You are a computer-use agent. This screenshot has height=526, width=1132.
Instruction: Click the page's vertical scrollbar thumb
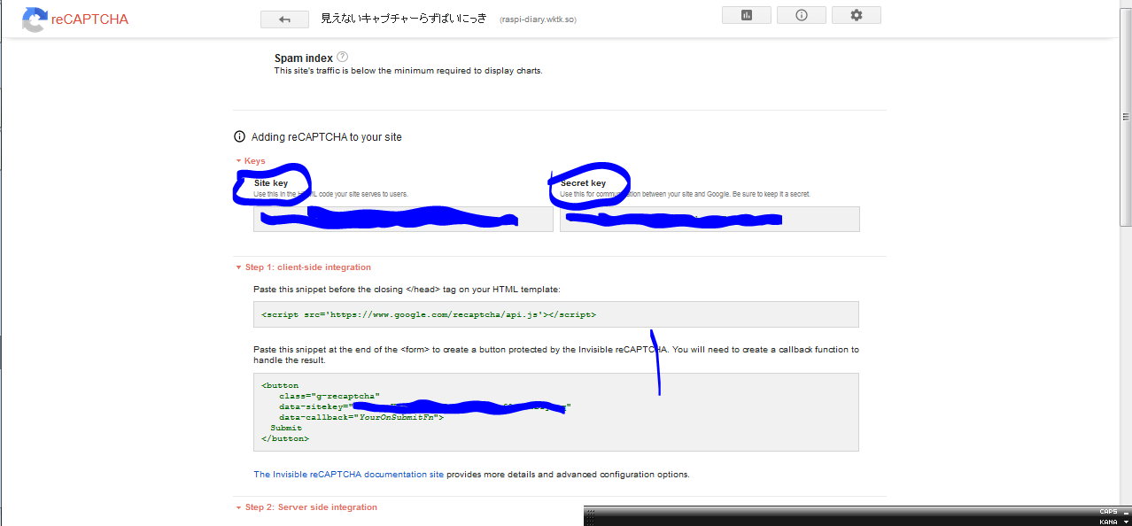[x=1126, y=118]
